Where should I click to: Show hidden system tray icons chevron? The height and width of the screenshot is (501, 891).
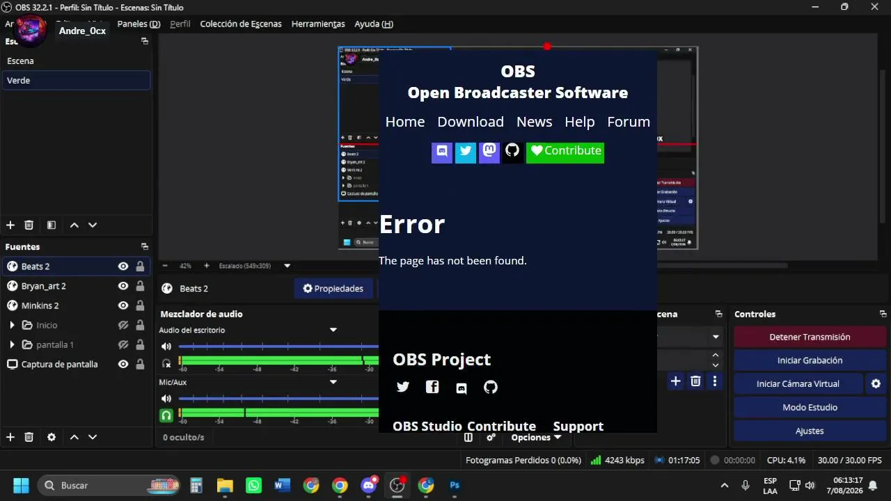[x=725, y=485]
